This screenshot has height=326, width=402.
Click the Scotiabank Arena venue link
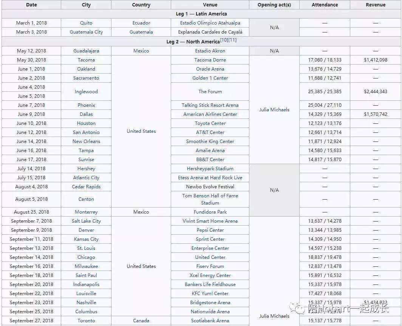(x=210, y=321)
